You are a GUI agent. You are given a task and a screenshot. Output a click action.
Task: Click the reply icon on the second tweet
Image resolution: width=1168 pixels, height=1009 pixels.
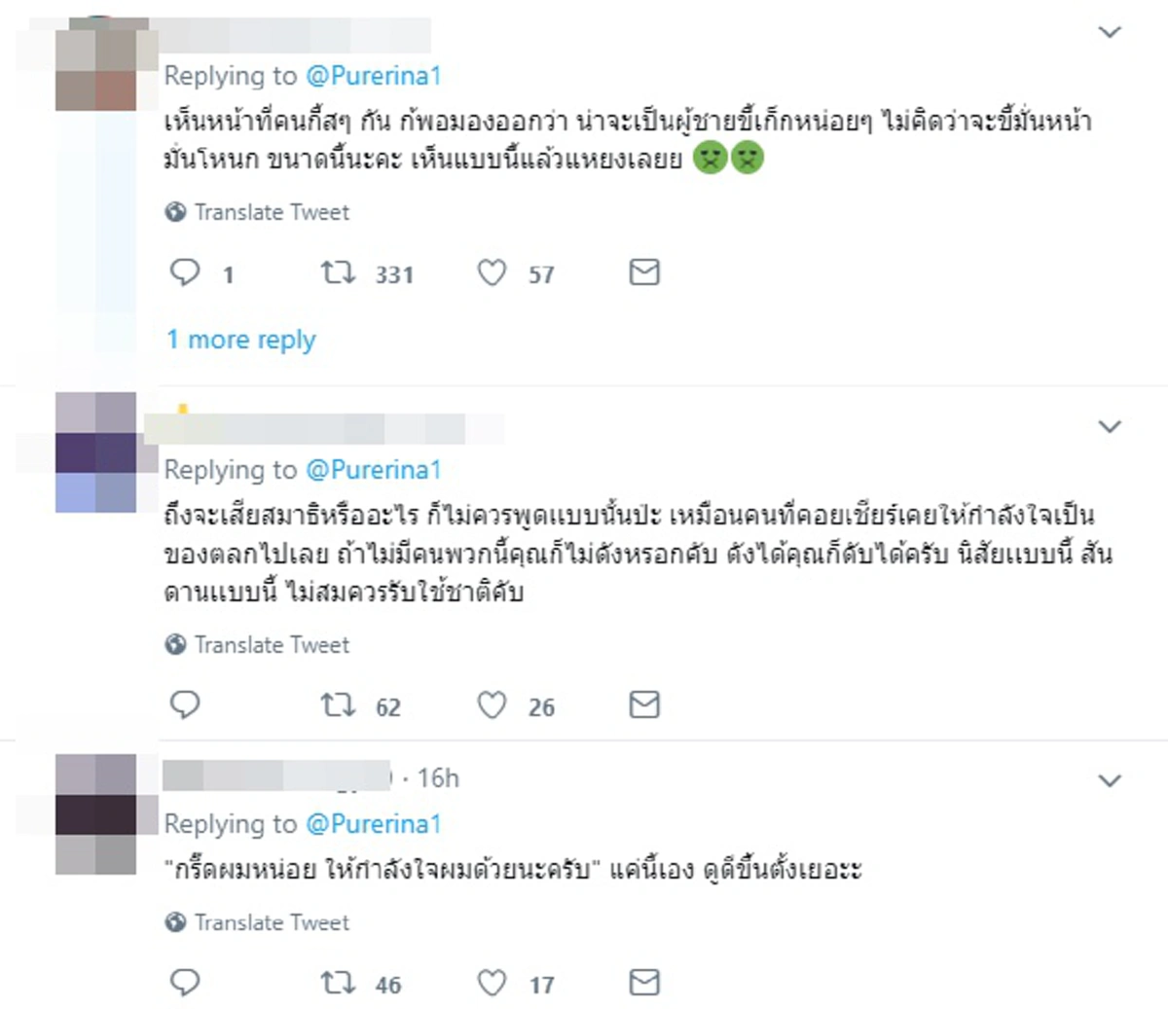tap(185, 705)
